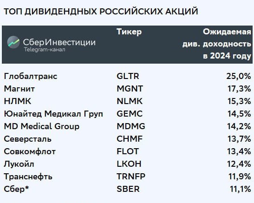The width and height of the screenshot is (254, 203).
Task: Click the title ТОП ДИВИДЕНДНЫХ РОССИЙСКИХ АКЦИЙ
Action: click(101, 12)
